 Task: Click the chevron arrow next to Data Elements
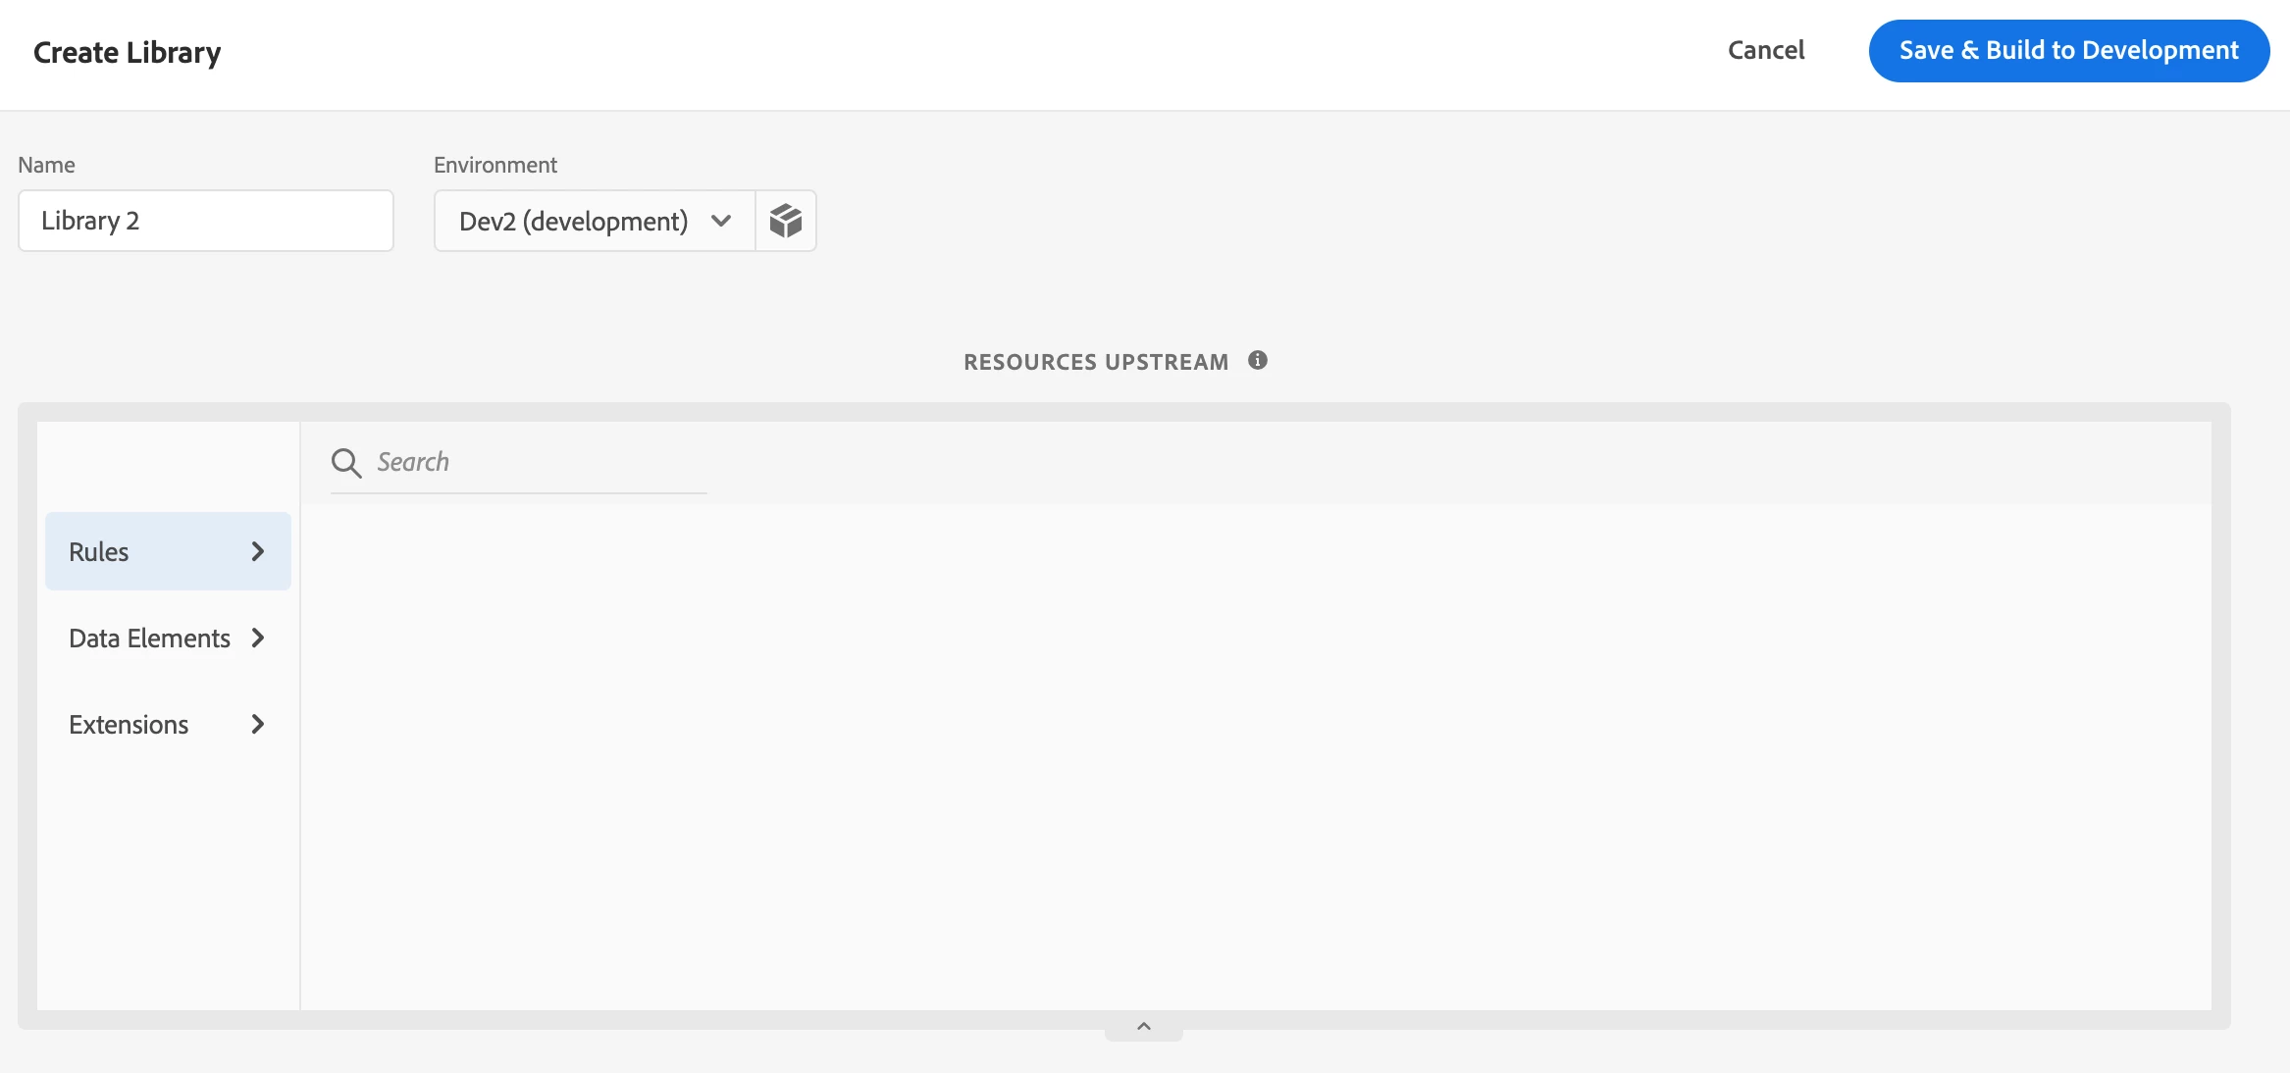[258, 639]
